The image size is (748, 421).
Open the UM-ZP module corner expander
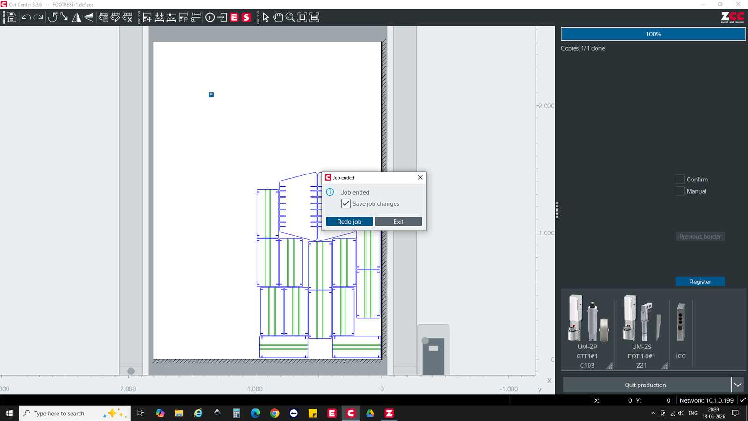click(609, 366)
